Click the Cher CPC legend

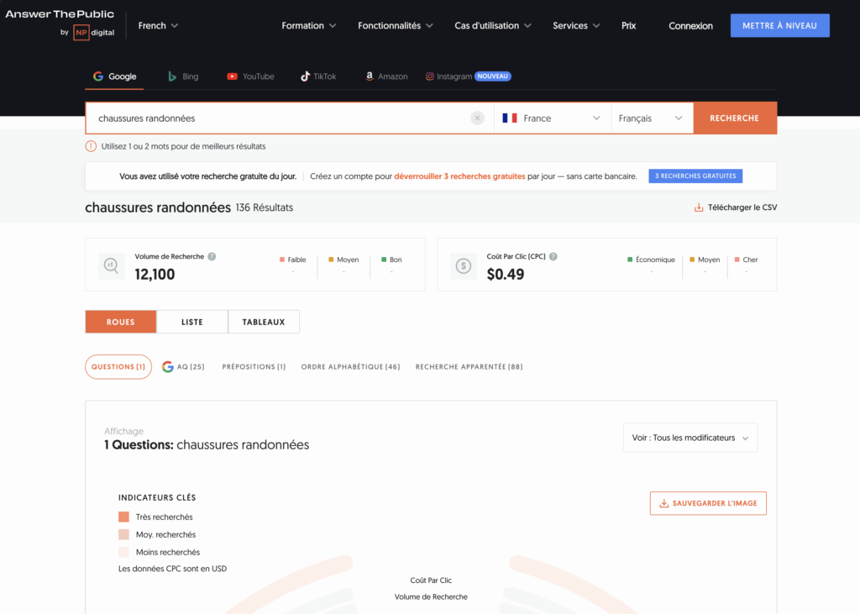[x=746, y=260]
